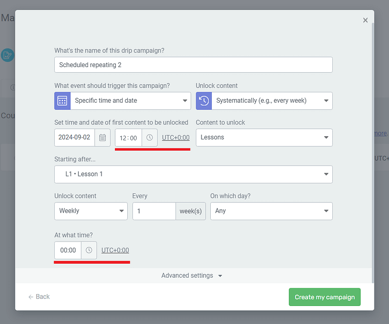The image size is (389, 324).
Task: Click the clock icon next to 12:00
Action: 149,138
